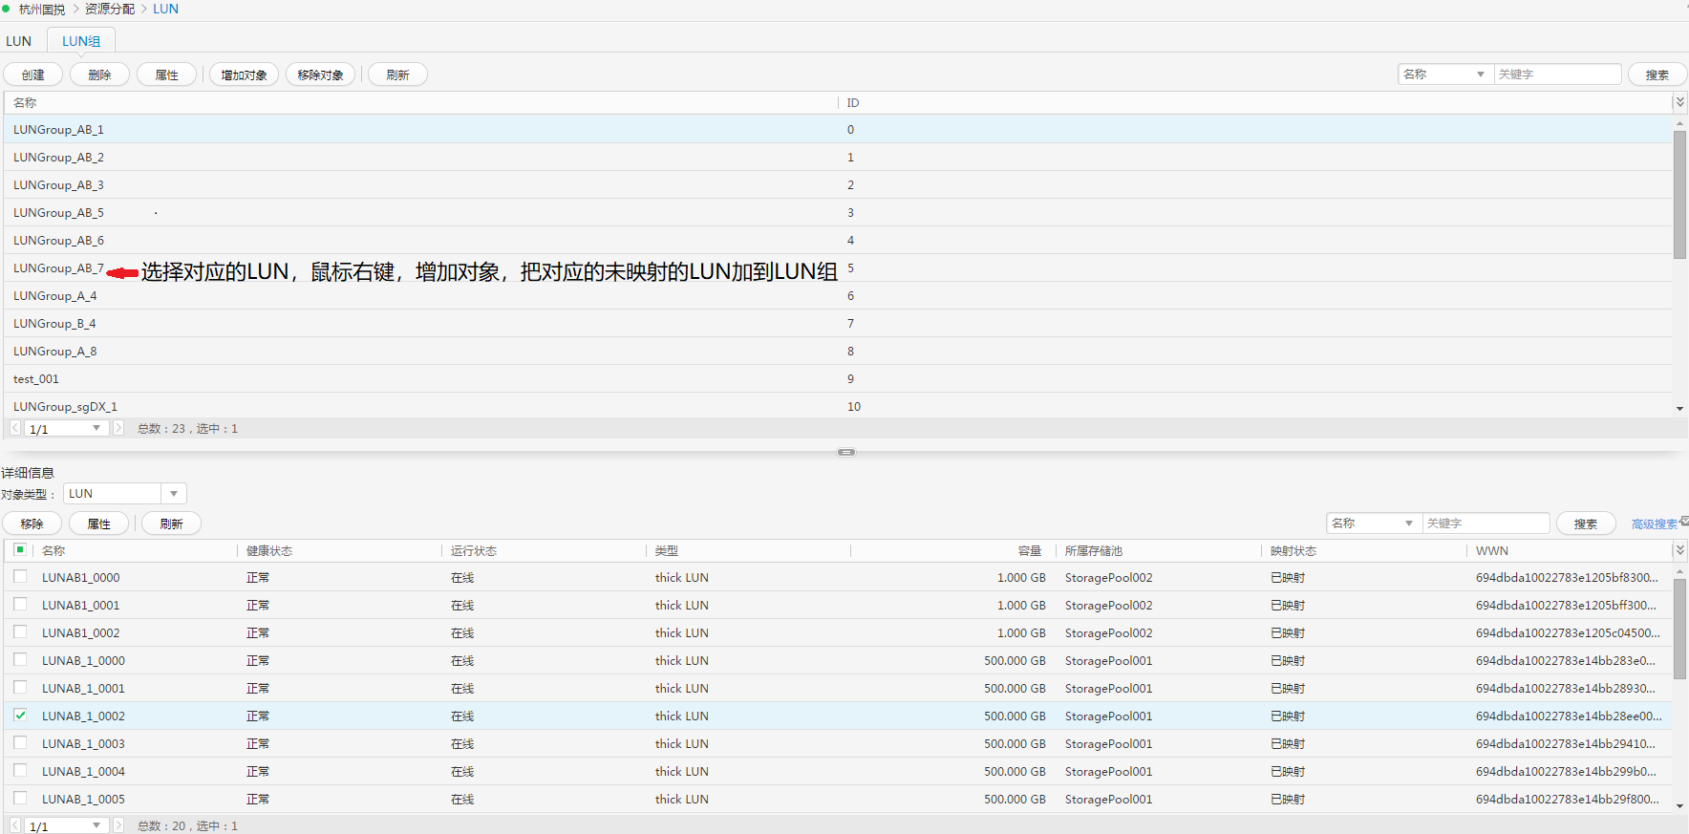Select the LUNGroup_AB_5 row
The width and height of the screenshot is (1689, 834).
click(x=837, y=212)
